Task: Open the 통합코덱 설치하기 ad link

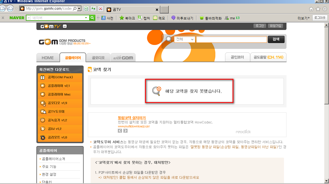Action: pyautogui.click(x=132, y=118)
